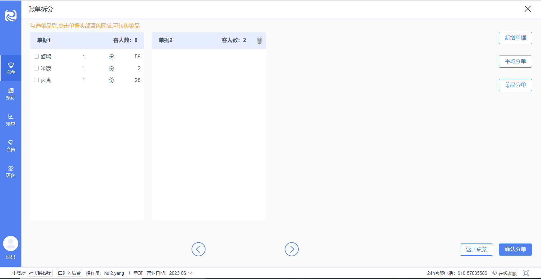541x279 pixels.
Task: Toggle fullscreen icon in status bar
Action: pyautogui.click(x=526, y=273)
